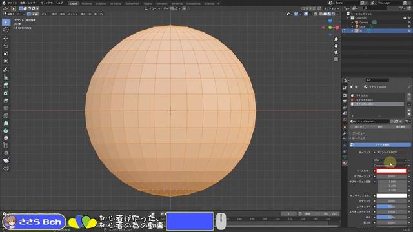Open the Christensen-Burley subsurface method dropdown
Image resolution: width=413 pixels, height=232 pixels.
tap(390, 166)
